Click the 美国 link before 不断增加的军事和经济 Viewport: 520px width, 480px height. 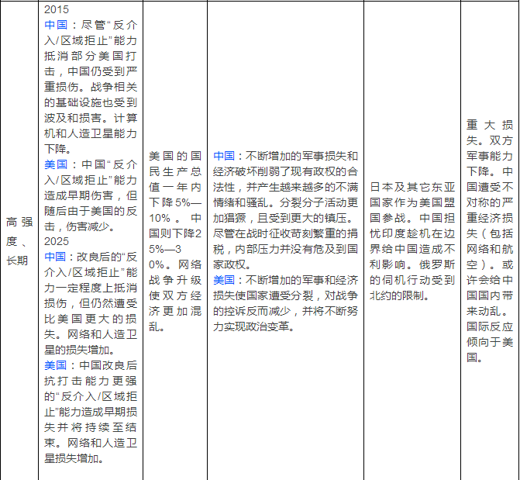click(224, 280)
